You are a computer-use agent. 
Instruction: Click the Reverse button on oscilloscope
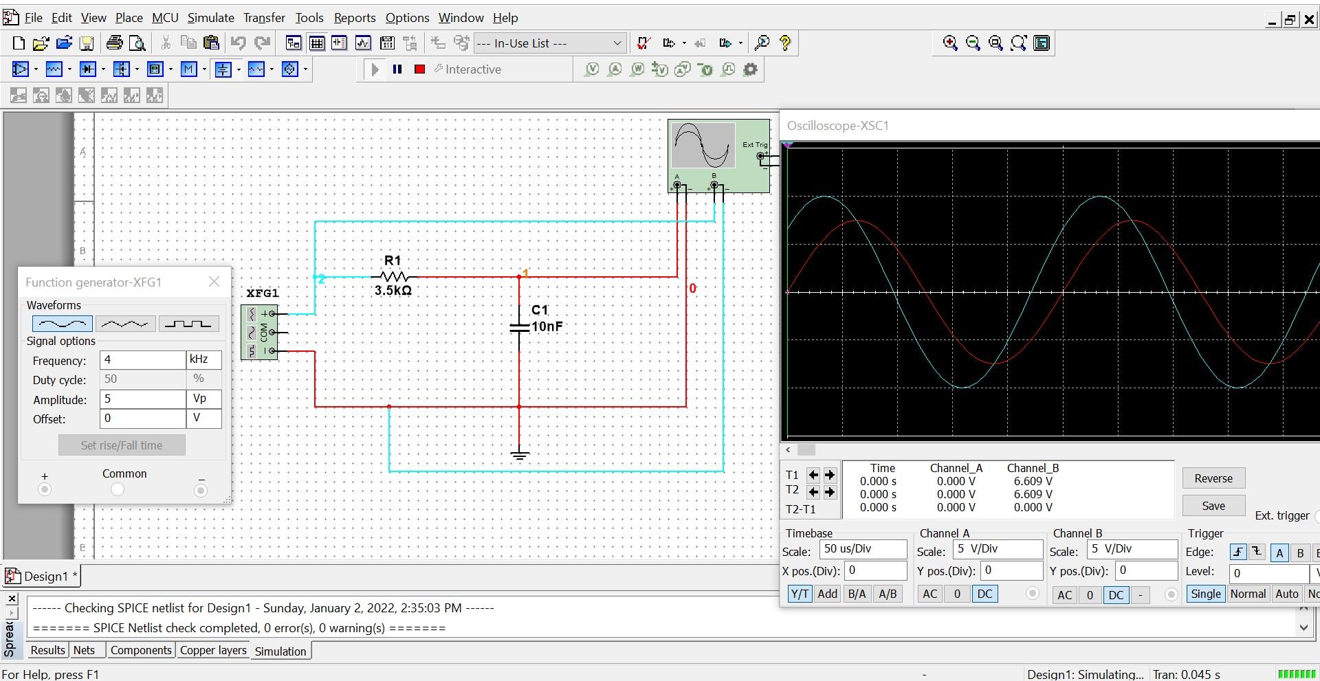point(1213,478)
